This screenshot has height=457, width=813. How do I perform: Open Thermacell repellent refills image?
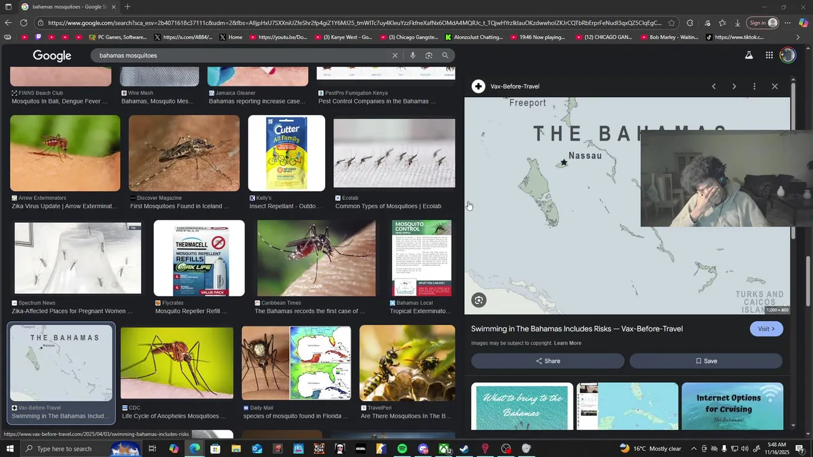coord(199,258)
